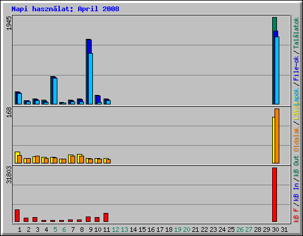Click the red "kB F" legend label

[x=296, y=215]
